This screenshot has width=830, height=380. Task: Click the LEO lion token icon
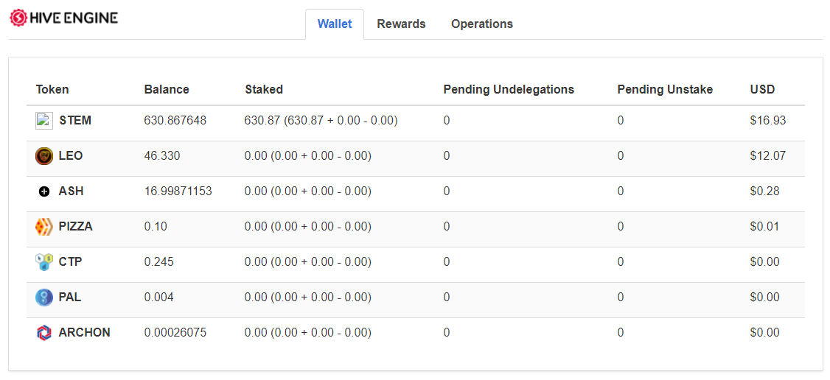[44, 156]
